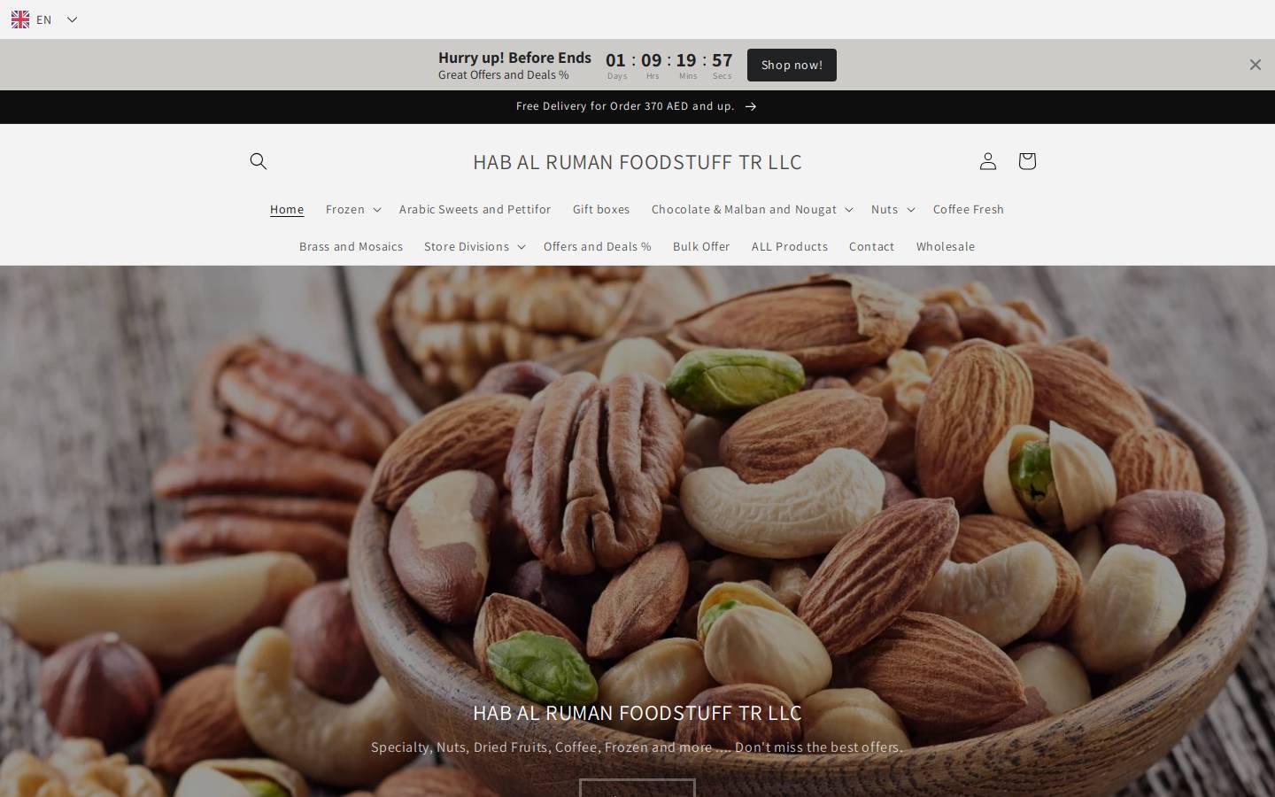Click the countdown Secs value 57
This screenshot has width=1275, height=797.
[x=722, y=60]
